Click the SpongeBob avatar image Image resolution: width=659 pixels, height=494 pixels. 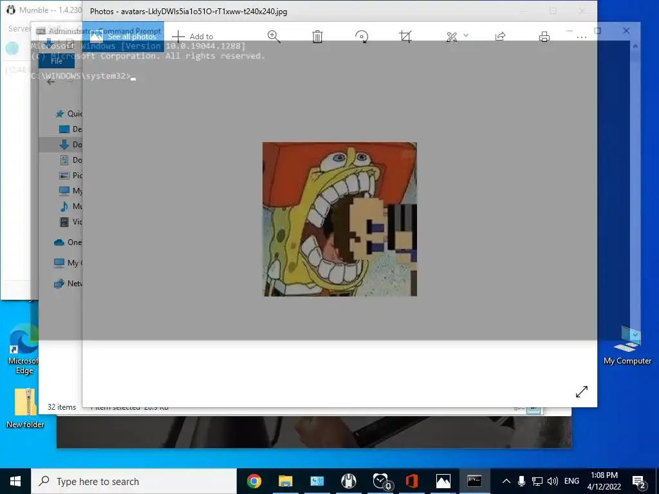click(340, 219)
